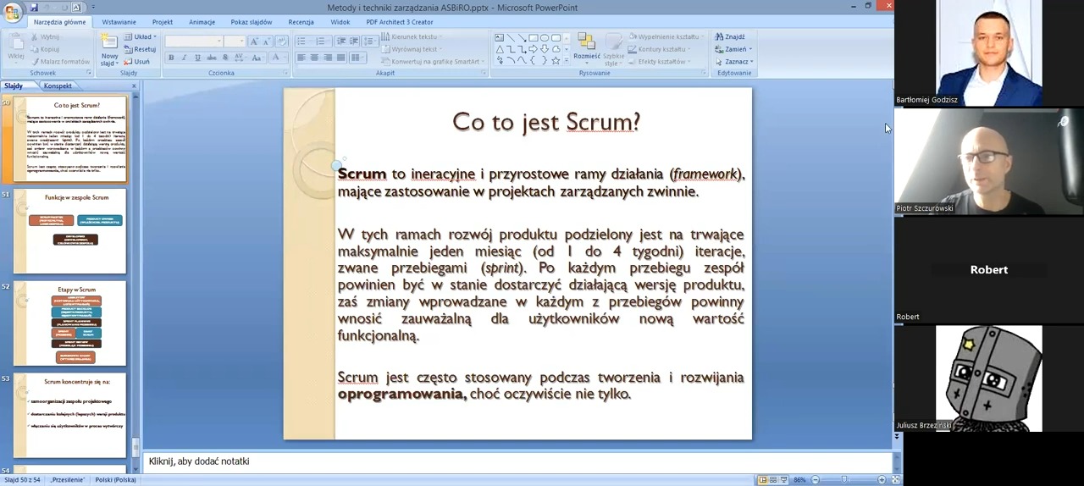The width and height of the screenshot is (1084, 486).
Task: Select the five-point star shape
Action: [556, 60]
